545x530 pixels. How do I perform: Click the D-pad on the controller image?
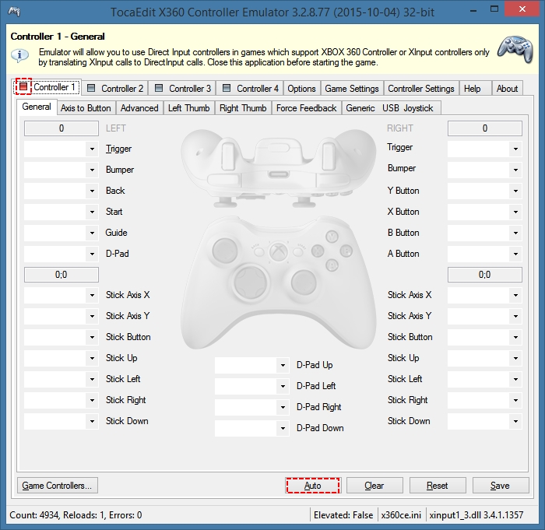(250, 282)
